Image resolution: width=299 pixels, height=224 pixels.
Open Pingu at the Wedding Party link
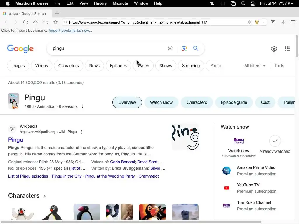point(110,176)
